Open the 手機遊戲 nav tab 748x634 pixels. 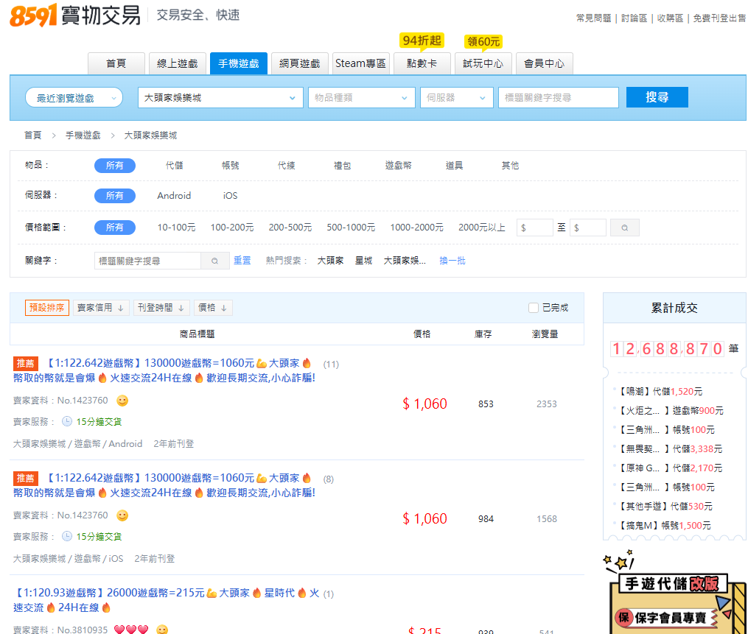[x=239, y=63]
